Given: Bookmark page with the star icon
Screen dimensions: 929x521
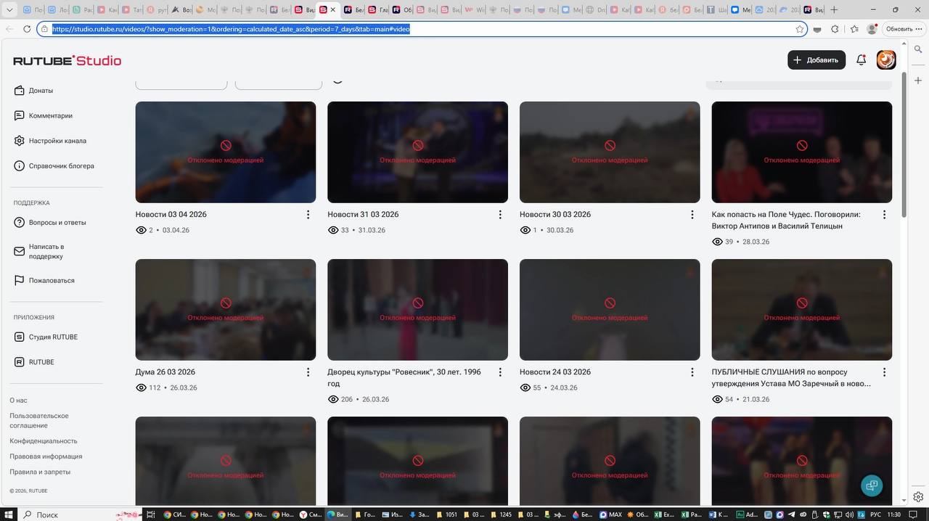Looking at the screenshot, I should [800, 29].
